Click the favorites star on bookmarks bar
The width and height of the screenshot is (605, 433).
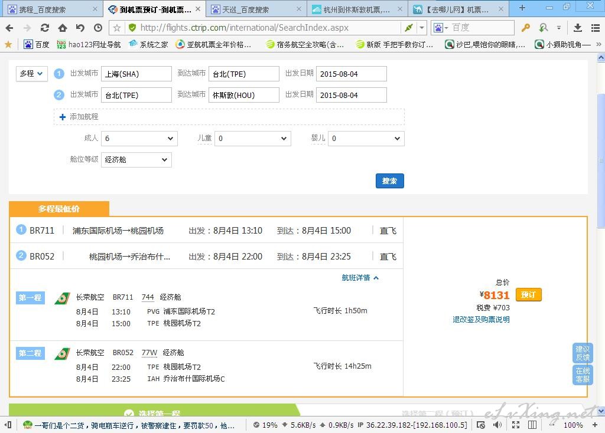coord(8,45)
